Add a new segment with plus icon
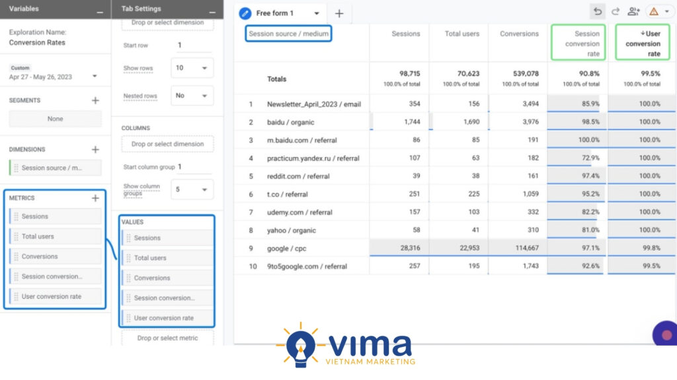Image resolution: width=677 pixels, height=380 pixels. pos(95,100)
